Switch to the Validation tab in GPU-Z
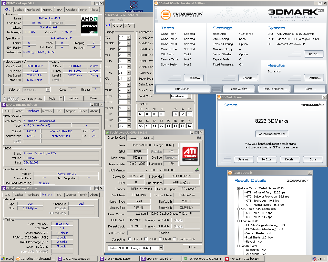Screen dimensions: 328x262 147,138
